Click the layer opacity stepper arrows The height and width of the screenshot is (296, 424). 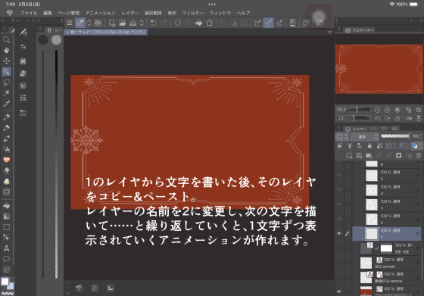tap(421, 136)
